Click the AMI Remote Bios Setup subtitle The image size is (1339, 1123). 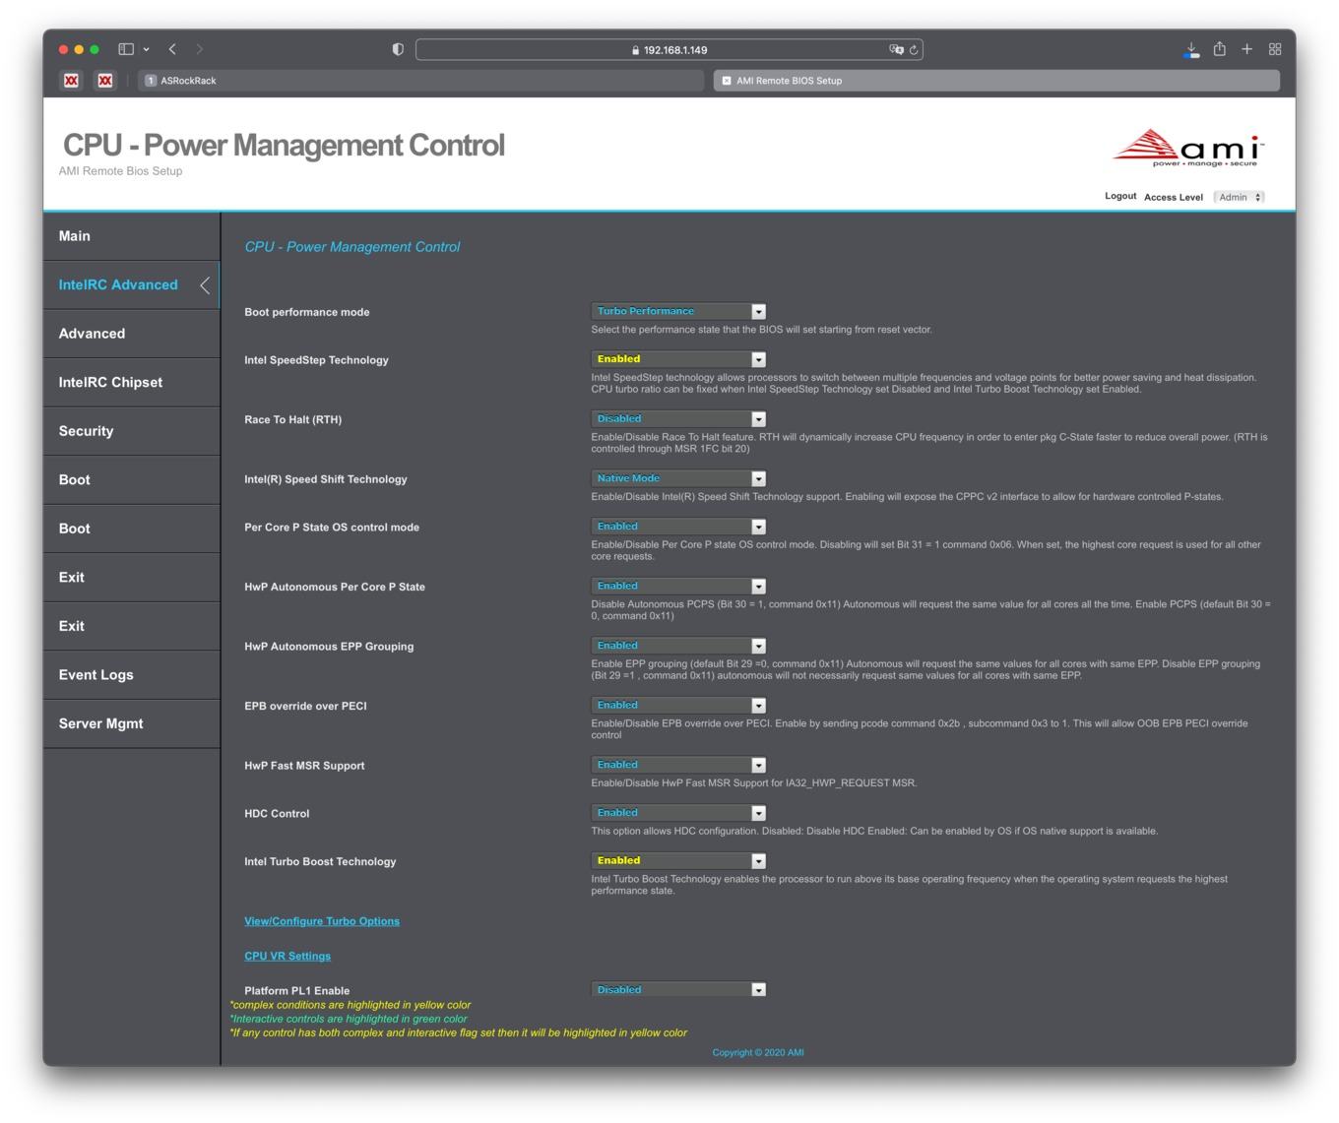tap(120, 171)
